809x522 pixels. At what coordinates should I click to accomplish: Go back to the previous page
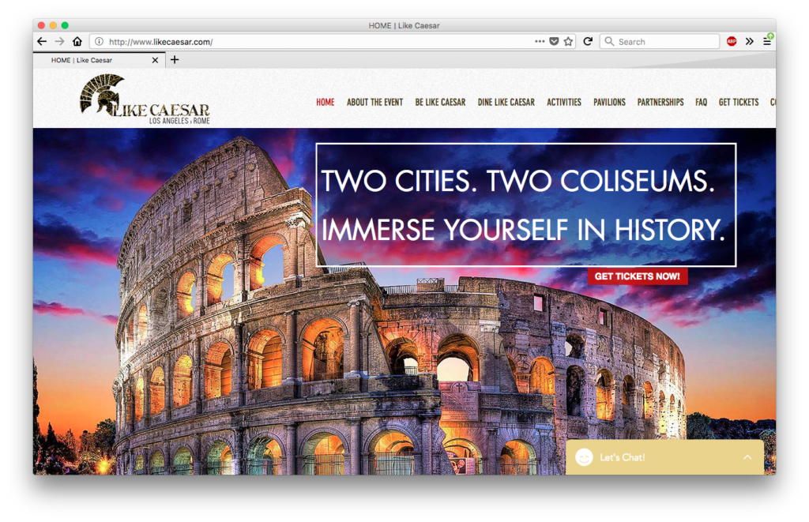tap(43, 41)
